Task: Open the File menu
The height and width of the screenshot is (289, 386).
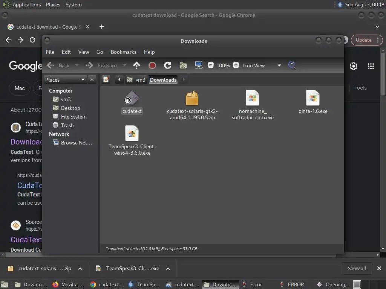Action: point(50,52)
